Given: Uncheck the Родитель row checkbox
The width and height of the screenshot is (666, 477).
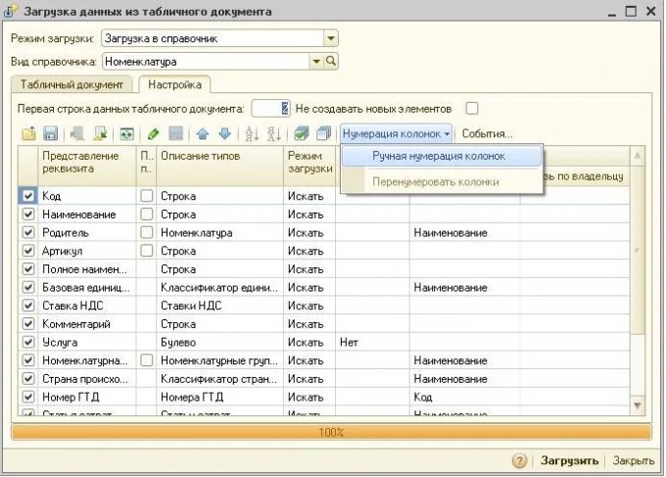Looking at the screenshot, I should (x=28, y=232).
